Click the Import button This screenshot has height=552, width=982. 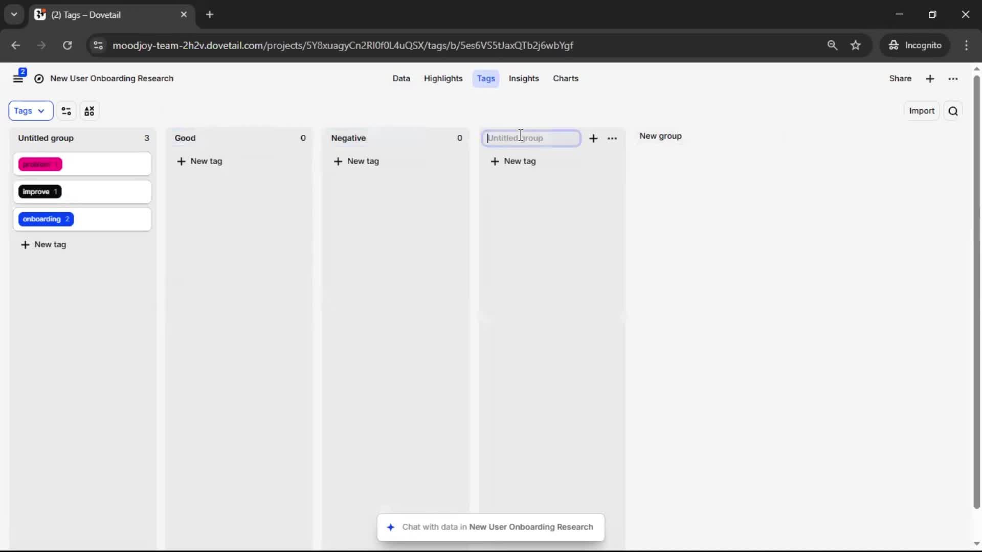[921, 111]
